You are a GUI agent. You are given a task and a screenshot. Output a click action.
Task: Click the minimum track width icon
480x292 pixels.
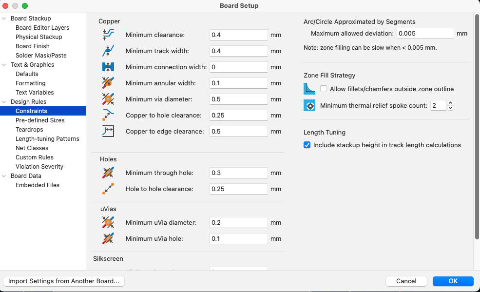(108, 51)
